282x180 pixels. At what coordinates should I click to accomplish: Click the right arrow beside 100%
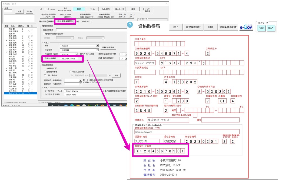(x=47, y=9)
